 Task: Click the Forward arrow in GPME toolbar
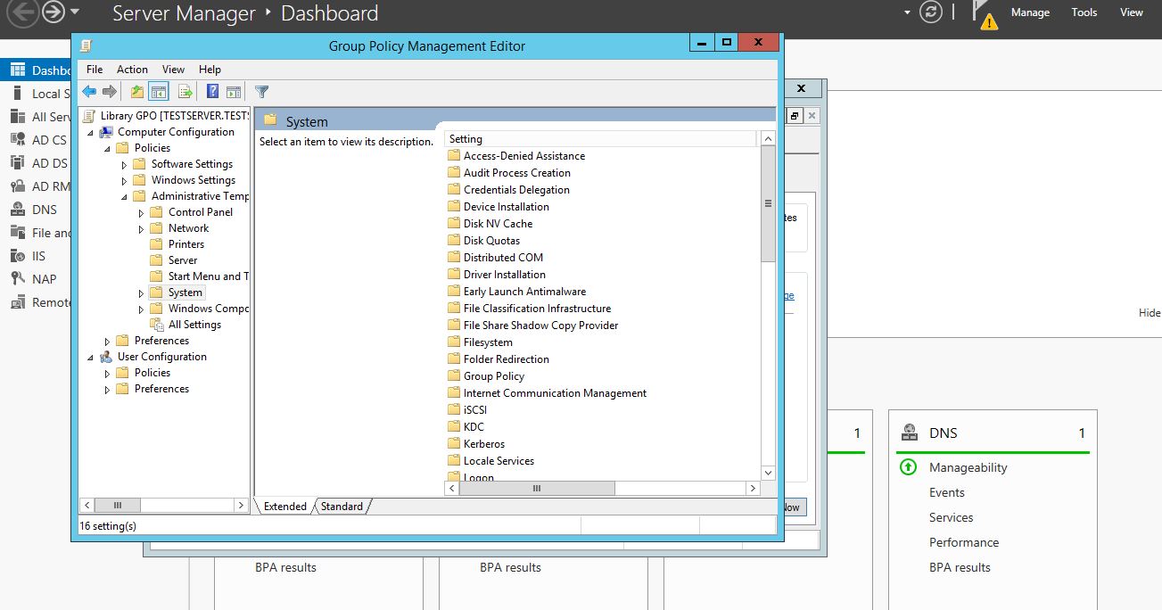pyautogui.click(x=110, y=91)
